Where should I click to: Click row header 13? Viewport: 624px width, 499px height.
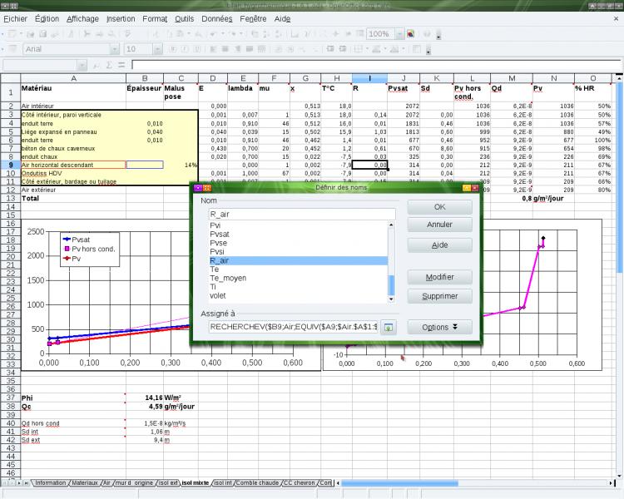pyautogui.click(x=11, y=198)
